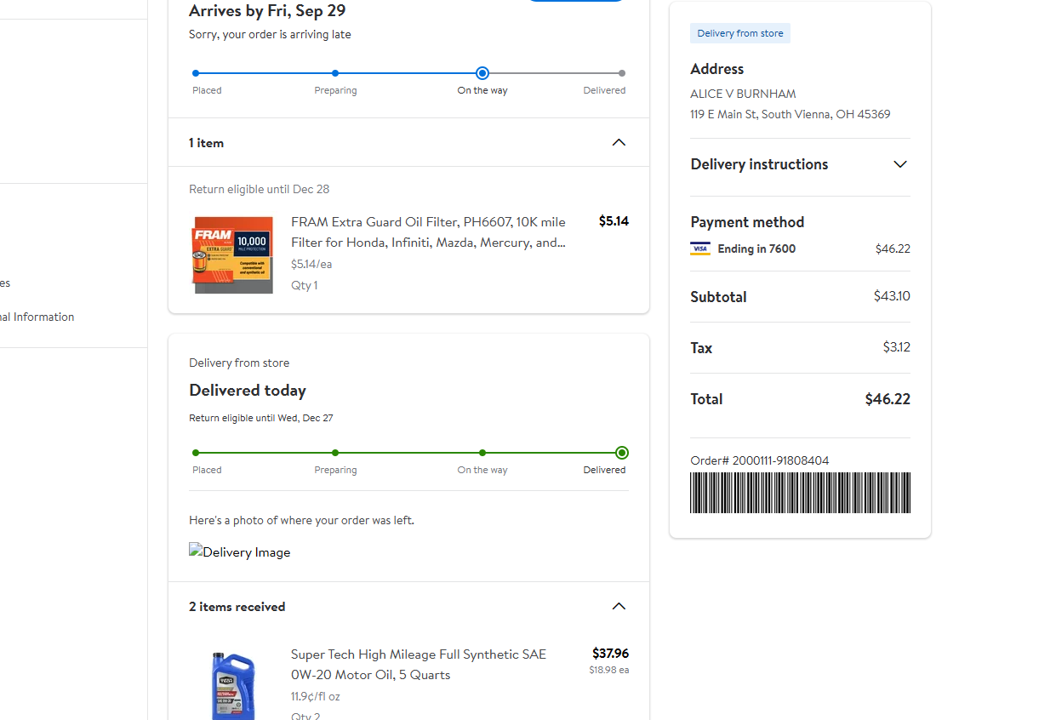Viewport: 1056px width, 720px height.
Task: Select the 11.9¢/fl oz unit price
Action: [x=316, y=696]
